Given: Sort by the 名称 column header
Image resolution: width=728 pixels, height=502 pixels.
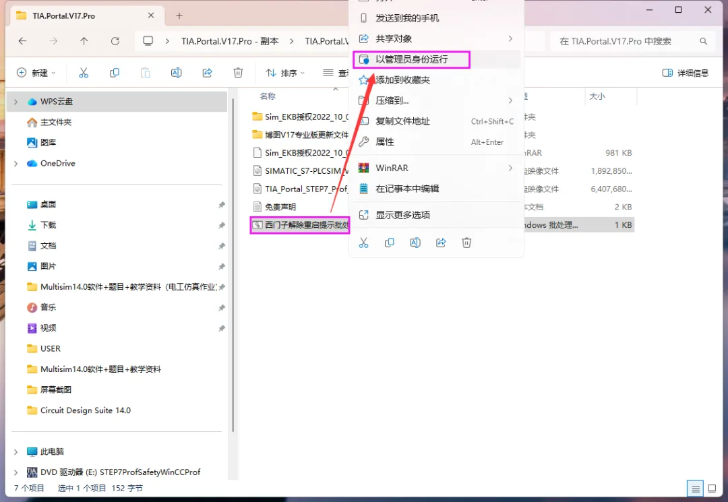Looking at the screenshot, I should pos(268,96).
